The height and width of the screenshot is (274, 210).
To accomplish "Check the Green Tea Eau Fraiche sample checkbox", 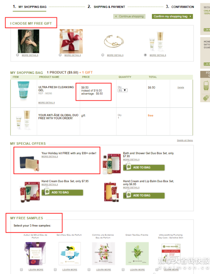I will (123, 269).
